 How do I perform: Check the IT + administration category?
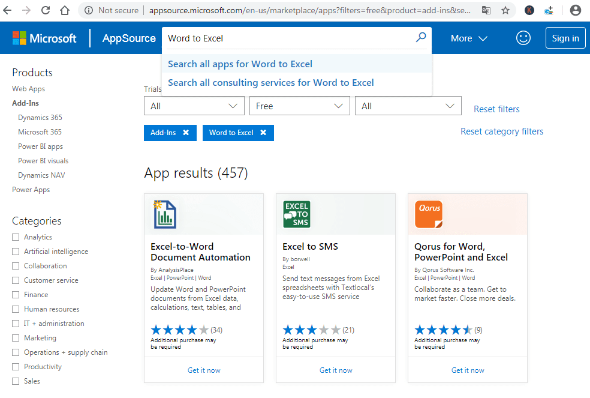click(16, 324)
